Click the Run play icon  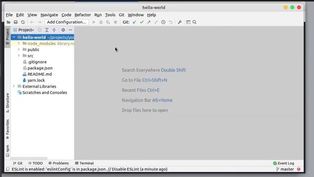coord(94,22)
